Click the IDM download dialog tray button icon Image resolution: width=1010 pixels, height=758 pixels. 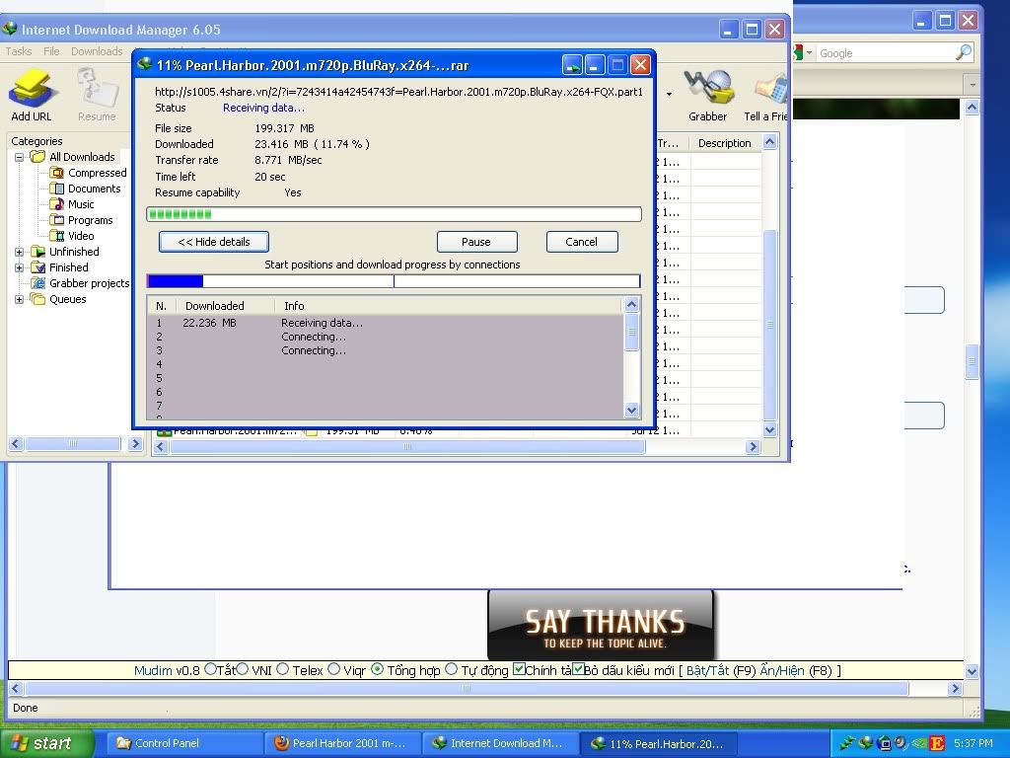[x=572, y=65]
